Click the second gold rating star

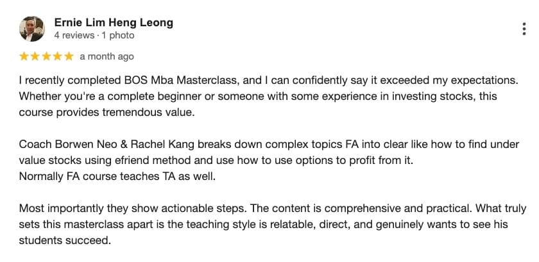[35, 56]
